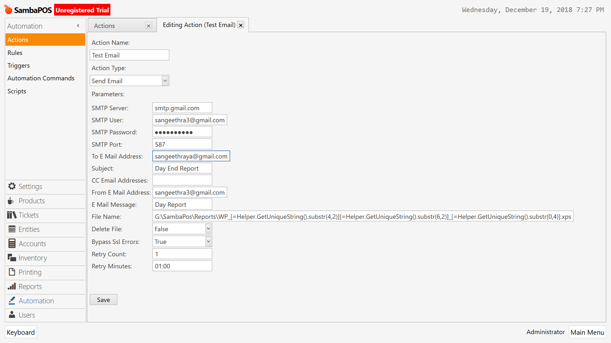
Task: Return to the Main Menu
Action: point(587,332)
